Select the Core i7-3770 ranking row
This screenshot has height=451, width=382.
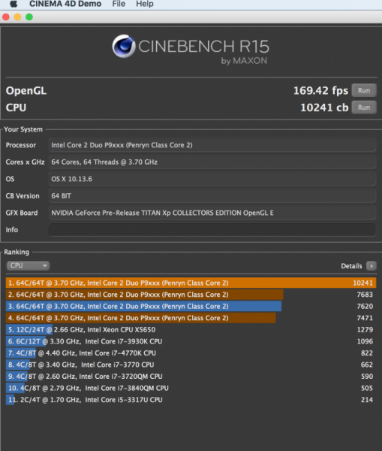click(191, 365)
